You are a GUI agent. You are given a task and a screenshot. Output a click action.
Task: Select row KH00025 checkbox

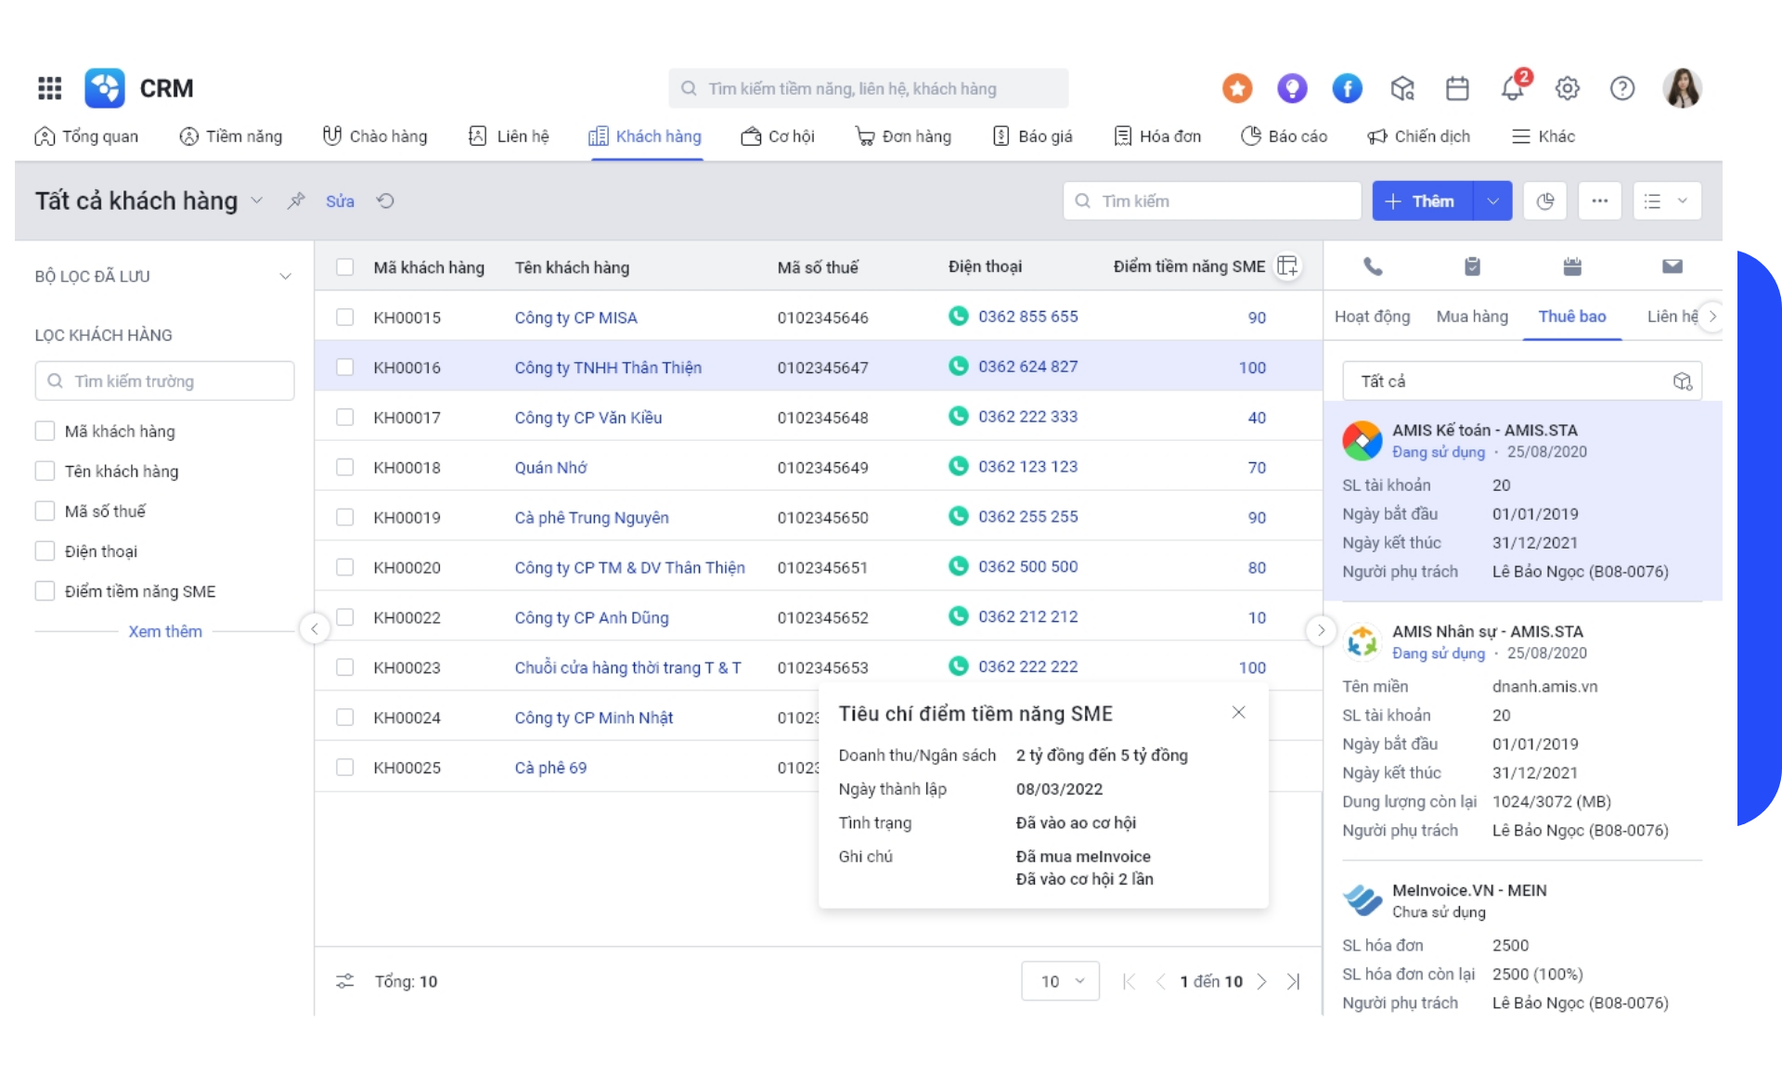coord(345,768)
